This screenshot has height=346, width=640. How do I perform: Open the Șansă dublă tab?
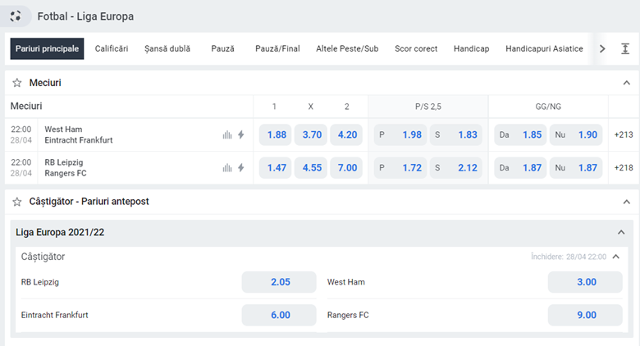(167, 48)
